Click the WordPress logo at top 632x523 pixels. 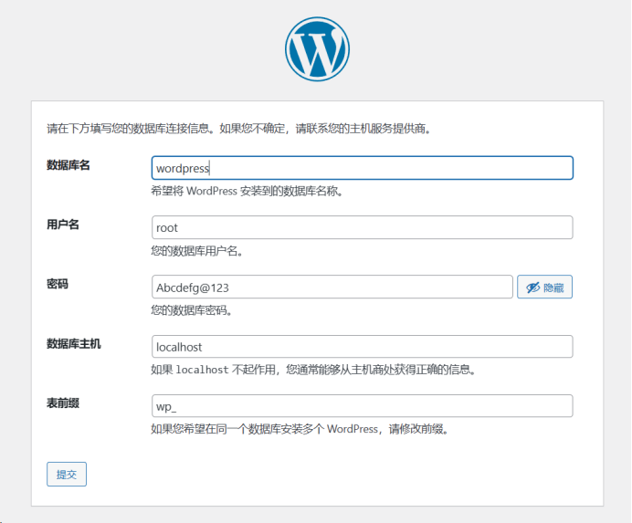pyautogui.click(x=317, y=49)
